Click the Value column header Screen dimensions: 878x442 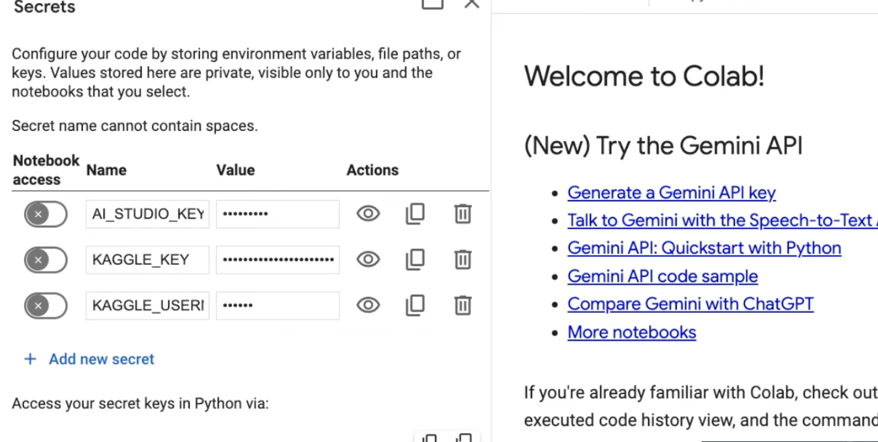[235, 170]
